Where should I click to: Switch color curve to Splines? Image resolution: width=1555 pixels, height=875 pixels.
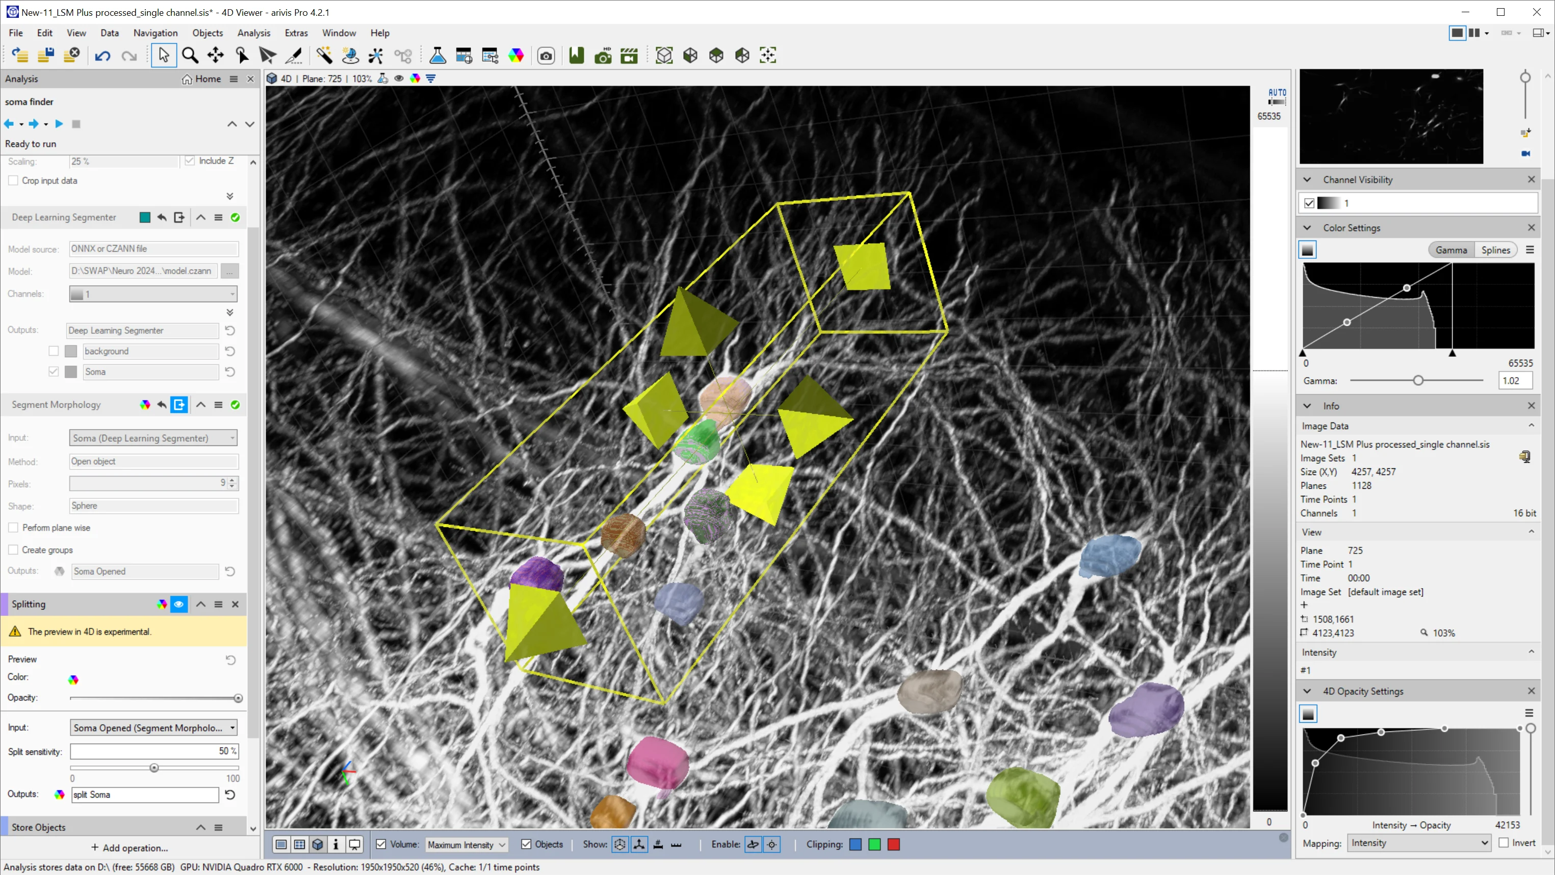tap(1495, 250)
